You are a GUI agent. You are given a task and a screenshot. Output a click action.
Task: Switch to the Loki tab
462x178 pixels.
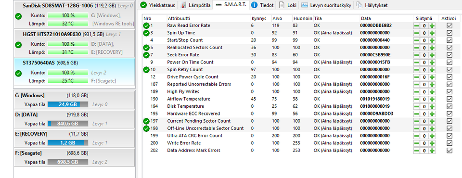tap(287, 5)
